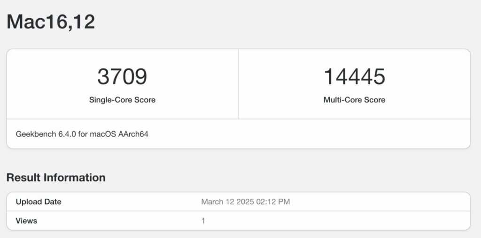Click the year 2025 in the upload date

tap(244, 202)
